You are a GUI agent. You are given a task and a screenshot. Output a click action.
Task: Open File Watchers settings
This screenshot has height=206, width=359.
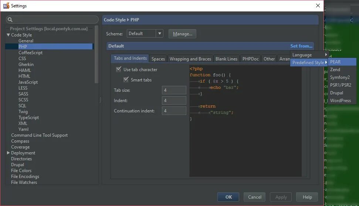[x=24, y=182]
